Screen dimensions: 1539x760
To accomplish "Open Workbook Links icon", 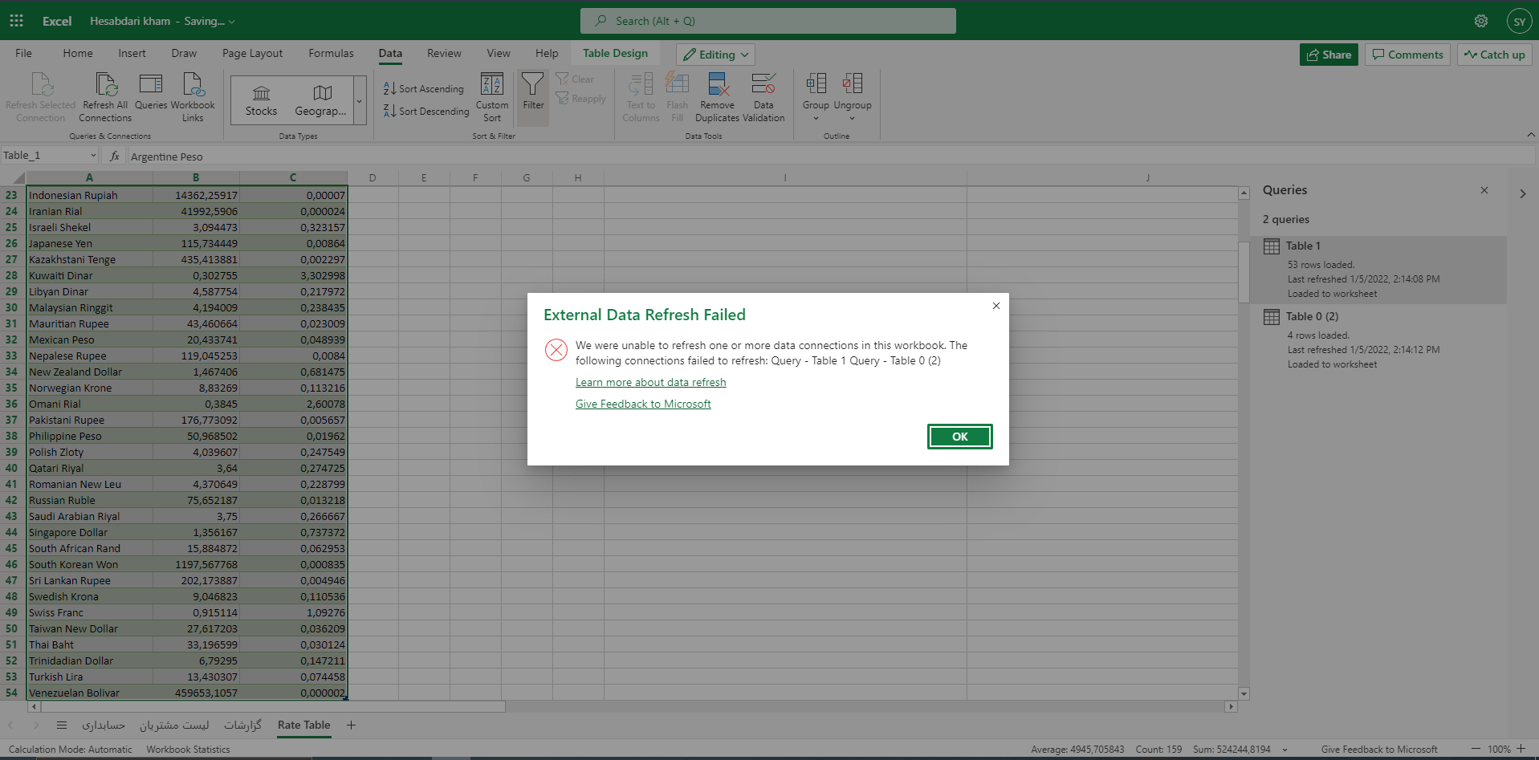I will click(x=193, y=84).
